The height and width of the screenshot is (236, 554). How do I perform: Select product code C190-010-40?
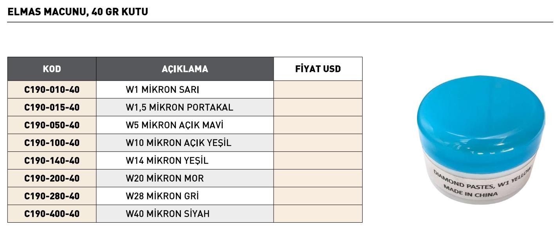[52, 90]
